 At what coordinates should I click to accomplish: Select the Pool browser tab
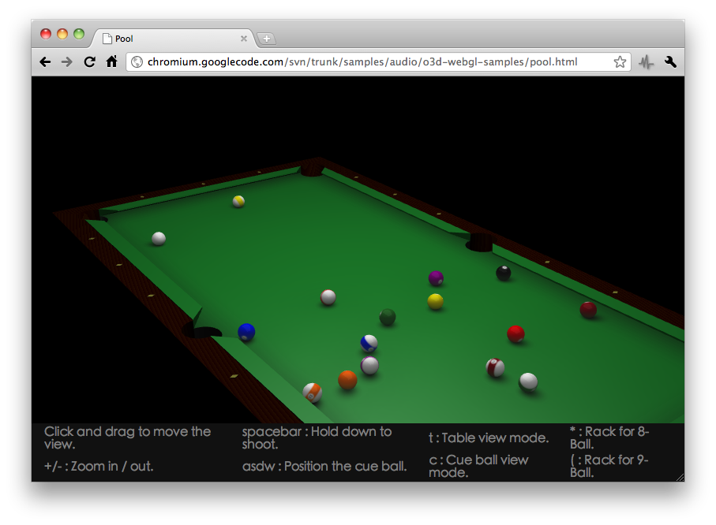tap(174, 39)
